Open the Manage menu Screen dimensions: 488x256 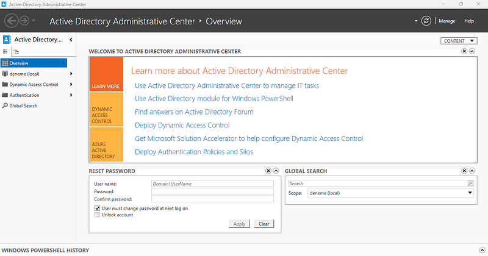447,21
